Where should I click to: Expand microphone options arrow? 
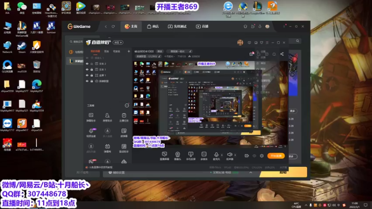(222, 155)
